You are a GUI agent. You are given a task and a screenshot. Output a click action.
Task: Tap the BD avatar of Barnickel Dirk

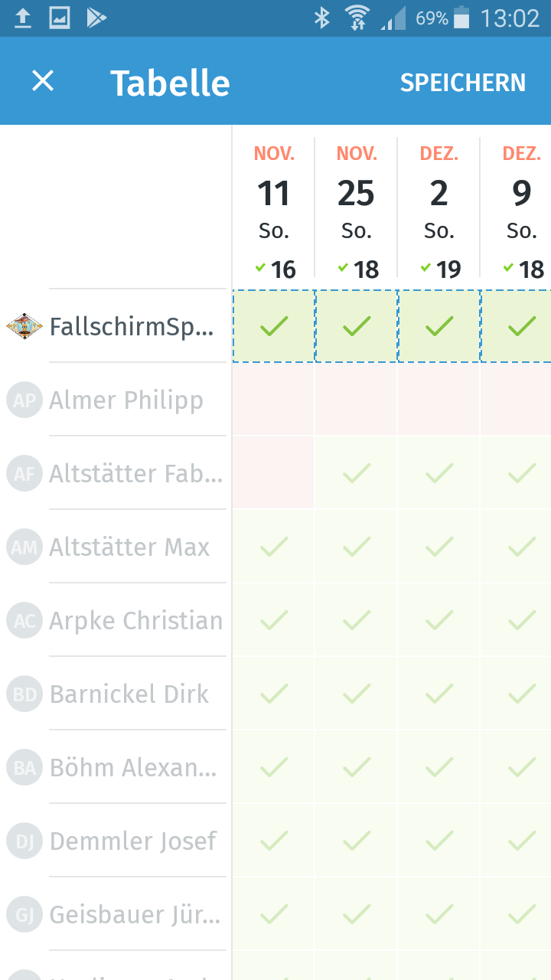(x=24, y=694)
